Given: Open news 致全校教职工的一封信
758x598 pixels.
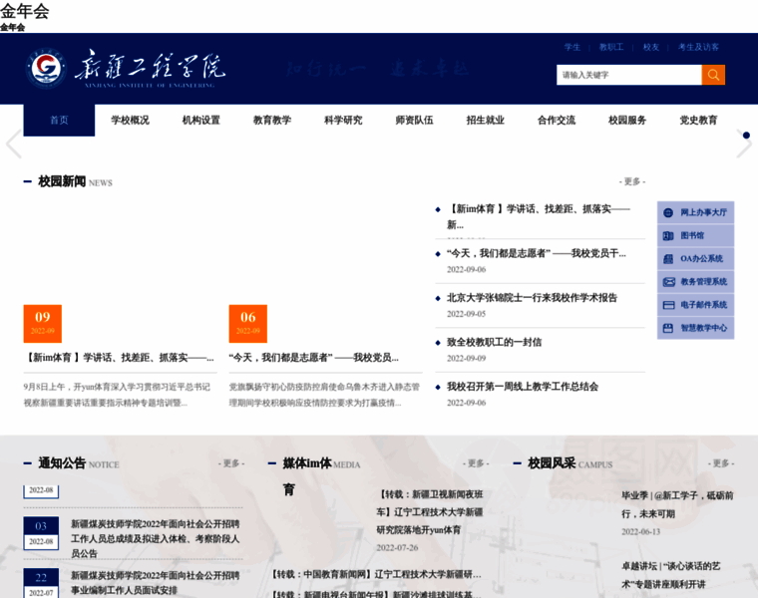Looking at the screenshot, I should [494, 342].
